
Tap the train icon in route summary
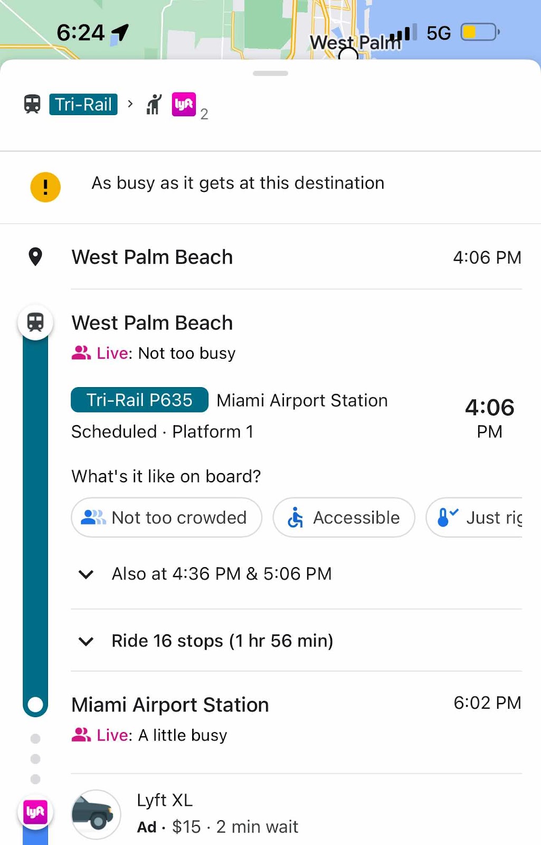coord(32,104)
